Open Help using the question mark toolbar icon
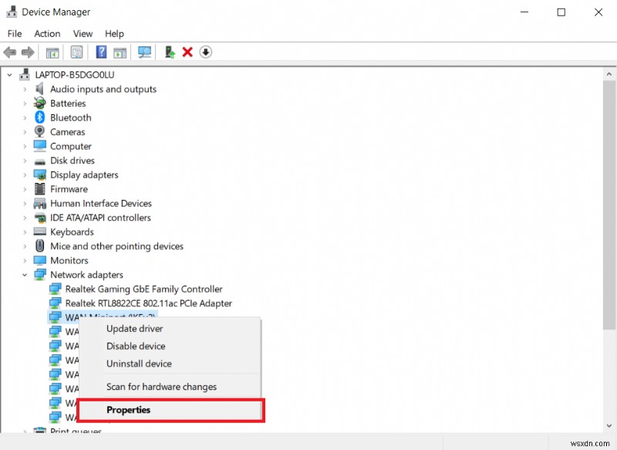 click(x=101, y=52)
